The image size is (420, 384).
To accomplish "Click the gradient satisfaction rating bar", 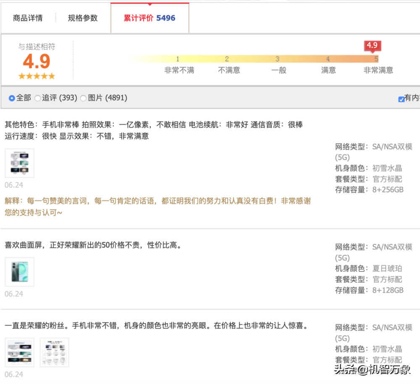I will [x=252, y=59].
